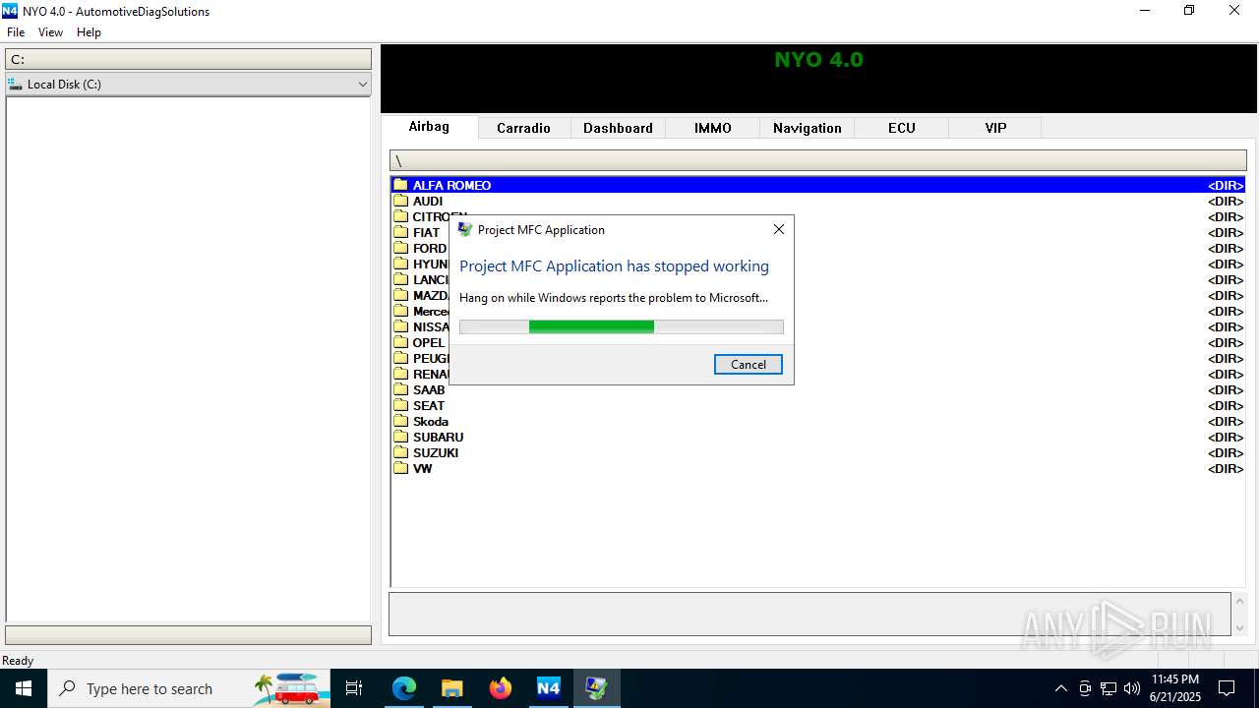The image size is (1259, 708).
Task: Show hidden system tray icons
Action: pyautogui.click(x=1060, y=688)
